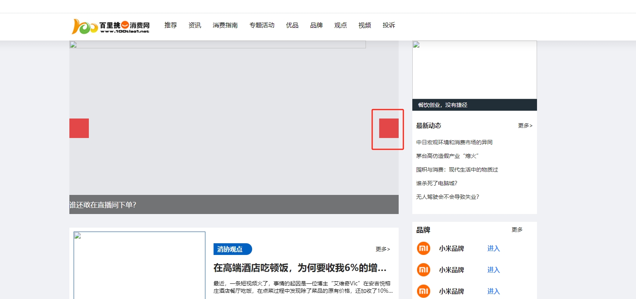
Task: Read 中日宏观环境和消费市场的异同
Action: [x=454, y=142]
